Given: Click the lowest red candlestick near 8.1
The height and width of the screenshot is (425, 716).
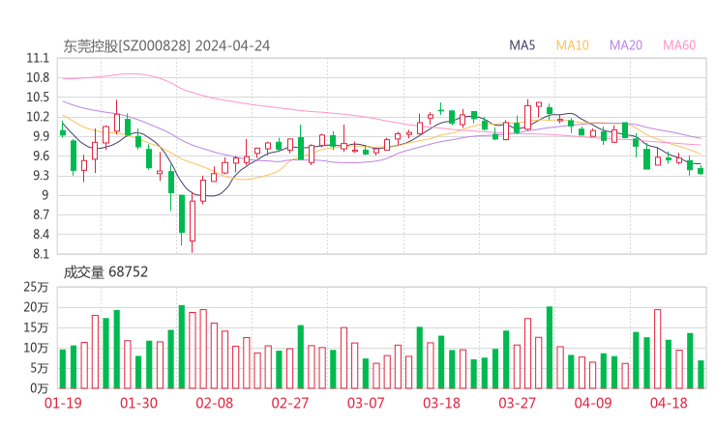Looking at the screenshot, I should click(x=193, y=221).
